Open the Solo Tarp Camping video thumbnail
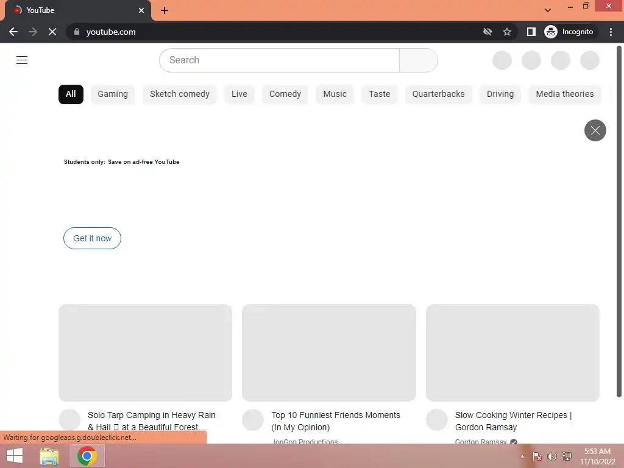The width and height of the screenshot is (624, 468). click(145, 353)
